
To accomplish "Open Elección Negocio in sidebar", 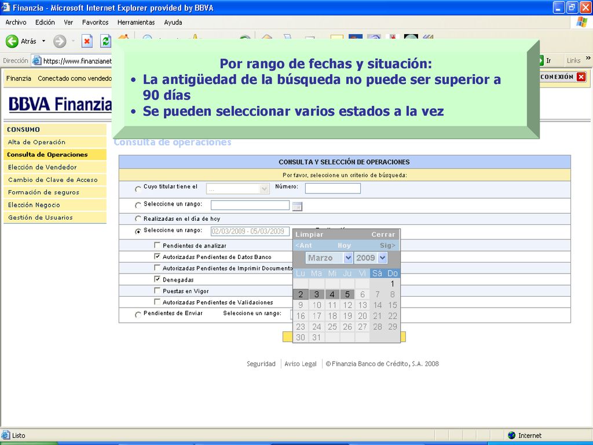I will point(55,205).
